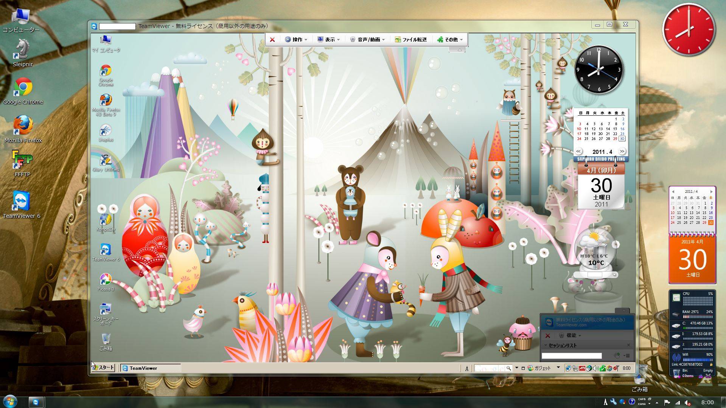
Task: Select the Lhaplus remote desktop icon
Action: click(106, 133)
